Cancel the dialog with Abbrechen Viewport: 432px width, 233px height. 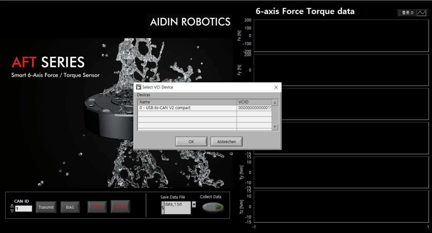coord(227,142)
